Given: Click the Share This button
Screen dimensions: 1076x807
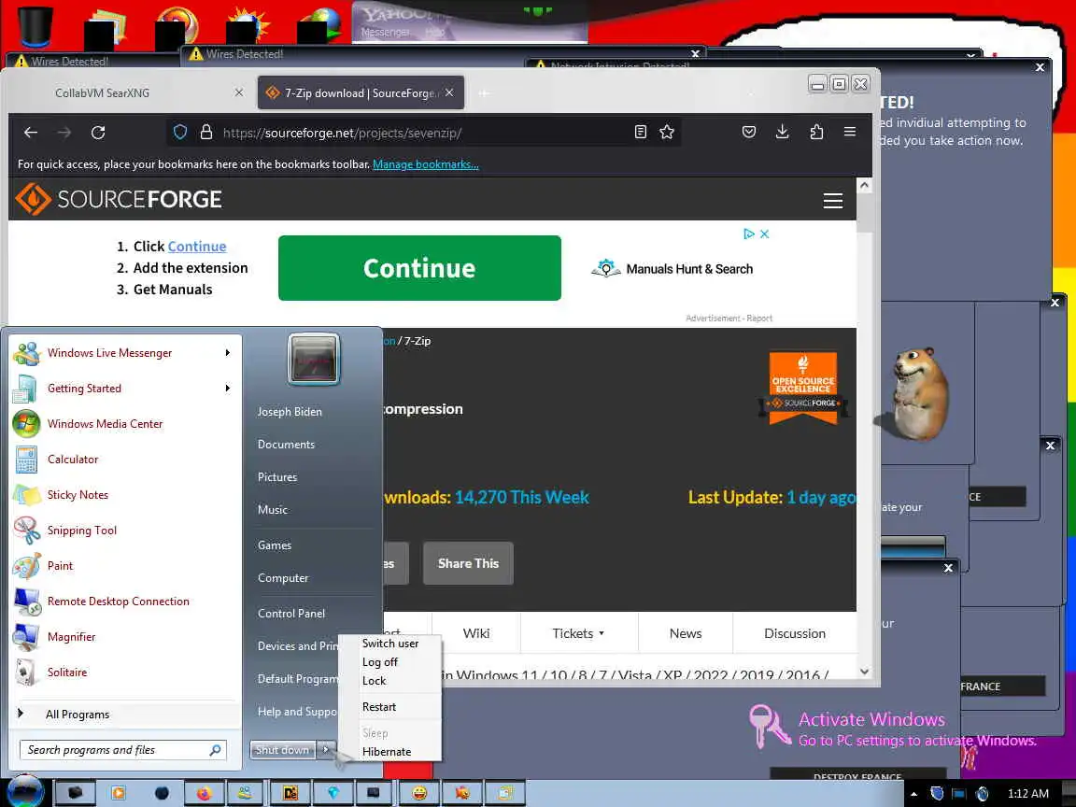Looking at the screenshot, I should pos(468,563).
